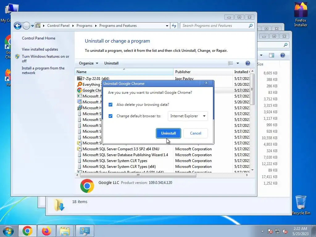Open the Recycle Bin desktop icon
316x237 pixels.
301,205
